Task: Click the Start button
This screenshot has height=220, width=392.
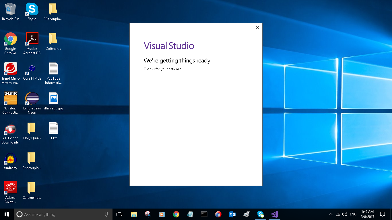Action: (x=6, y=214)
